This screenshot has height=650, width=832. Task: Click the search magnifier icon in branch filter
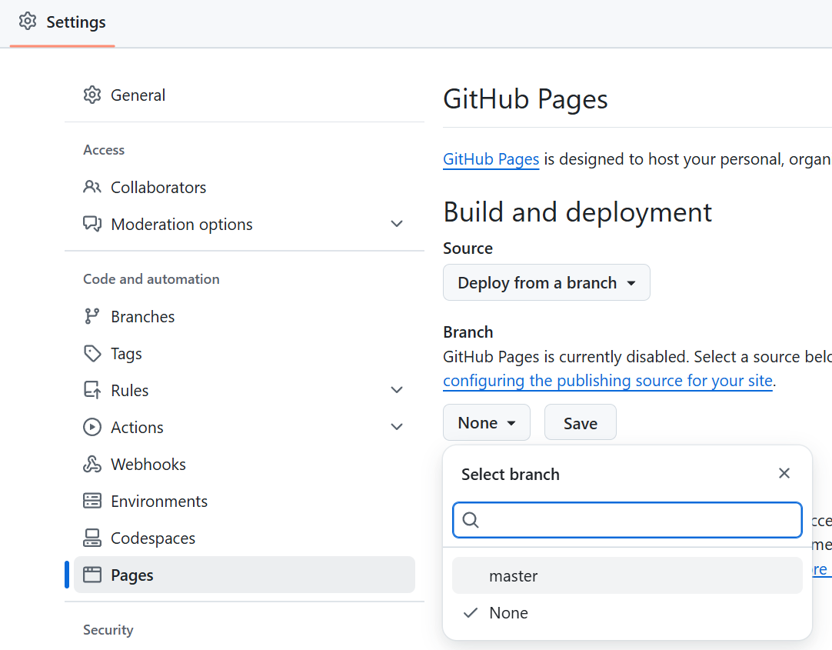471,520
